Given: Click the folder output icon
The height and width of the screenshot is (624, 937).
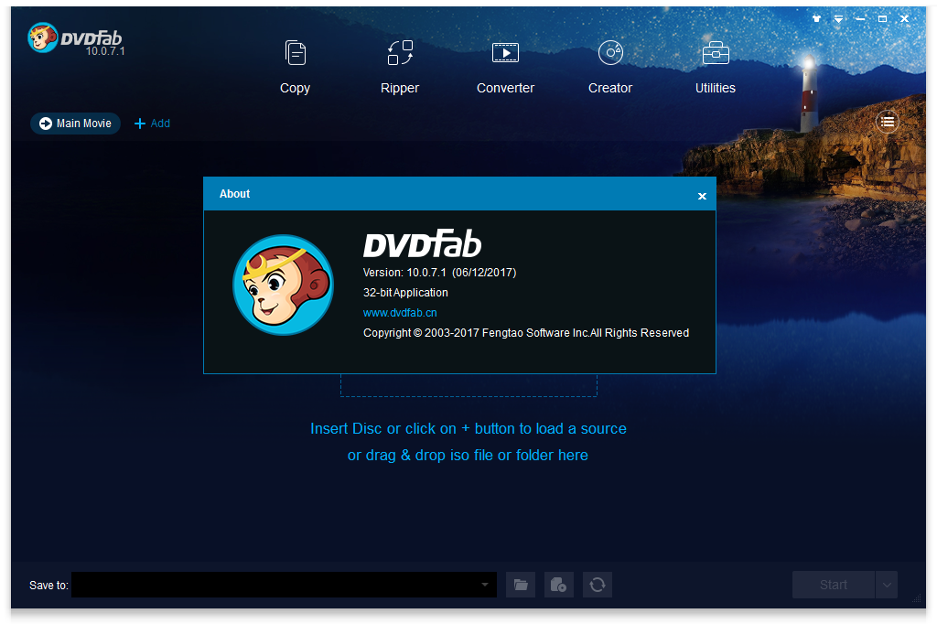Looking at the screenshot, I should tap(521, 585).
